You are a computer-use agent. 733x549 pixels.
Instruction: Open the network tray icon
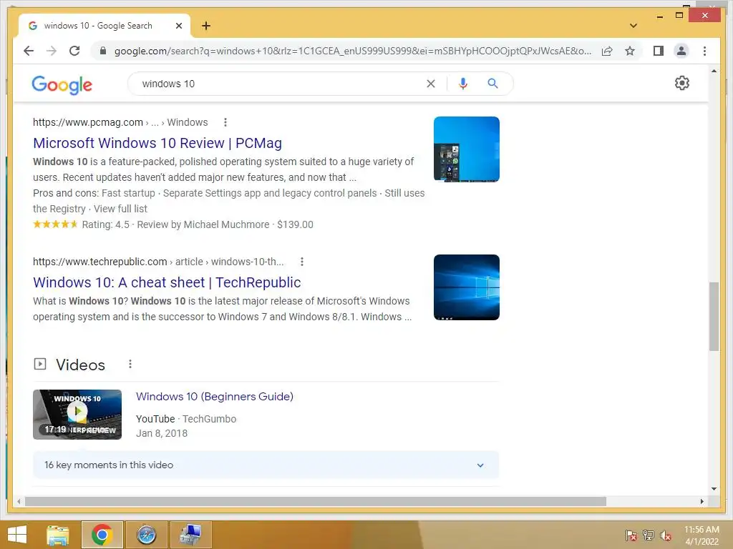tap(649, 535)
